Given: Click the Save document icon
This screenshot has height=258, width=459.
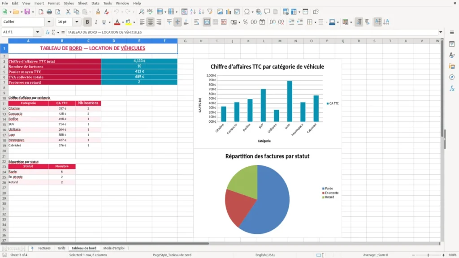Looking at the screenshot, I should point(27,12).
